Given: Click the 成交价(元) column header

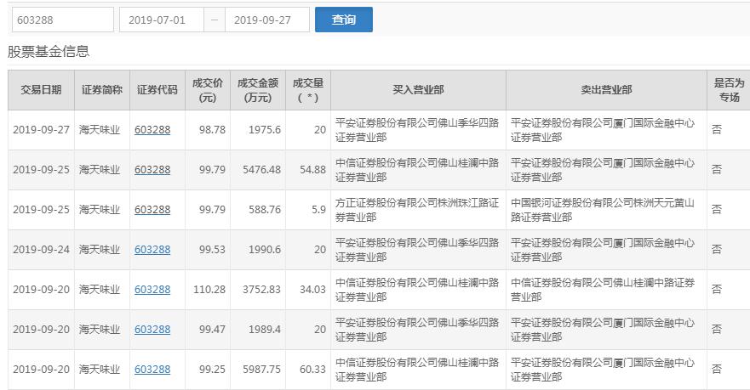Looking at the screenshot, I should tap(208, 90).
